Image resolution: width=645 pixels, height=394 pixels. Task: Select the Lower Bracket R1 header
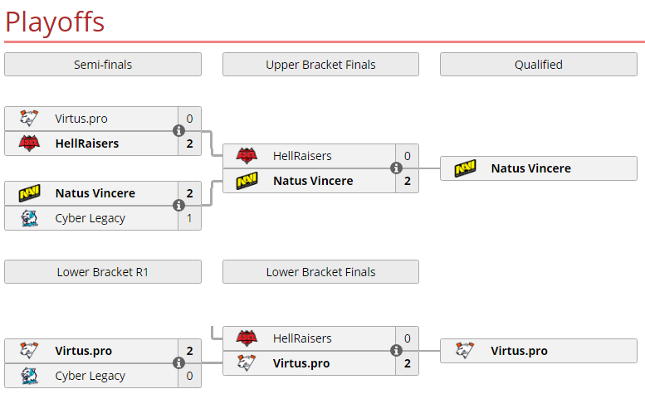(x=103, y=272)
